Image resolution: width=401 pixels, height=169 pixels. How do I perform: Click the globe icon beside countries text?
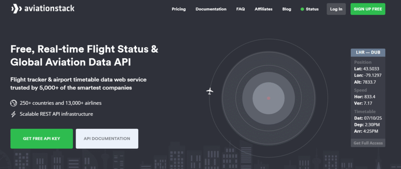pyautogui.click(x=13, y=103)
